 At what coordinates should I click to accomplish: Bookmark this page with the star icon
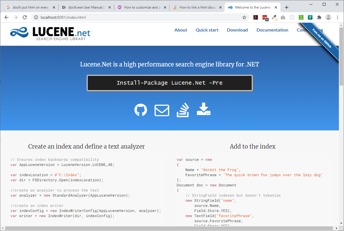[244, 17]
